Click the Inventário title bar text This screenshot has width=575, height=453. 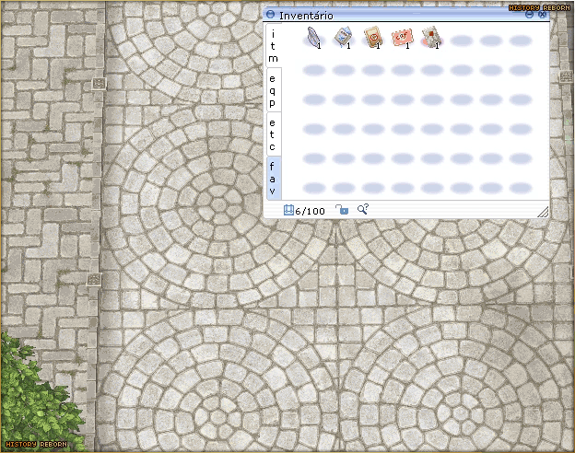click(306, 16)
